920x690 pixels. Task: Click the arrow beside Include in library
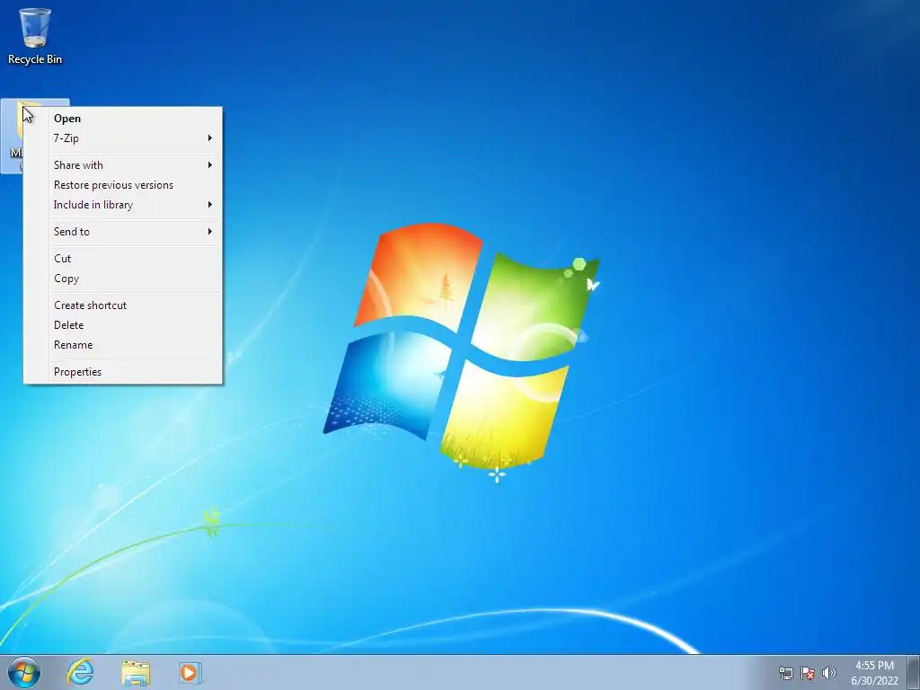pyautogui.click(x=210, y=205)
